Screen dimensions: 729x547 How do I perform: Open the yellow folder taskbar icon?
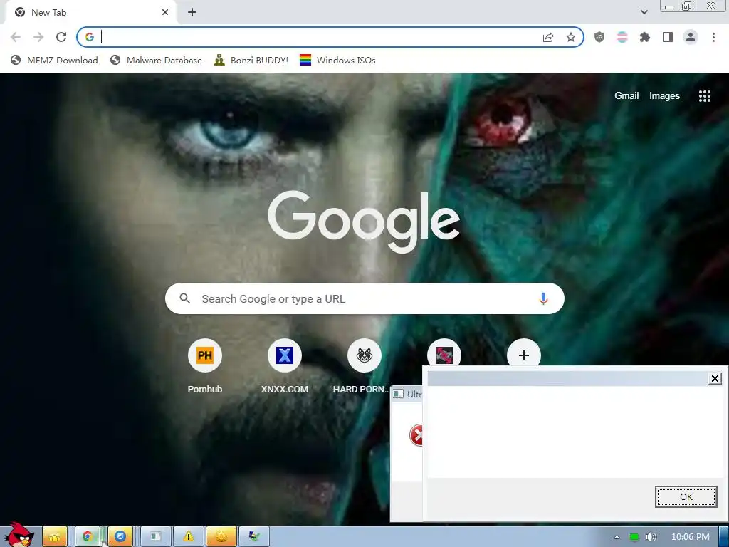click(55, 537)
